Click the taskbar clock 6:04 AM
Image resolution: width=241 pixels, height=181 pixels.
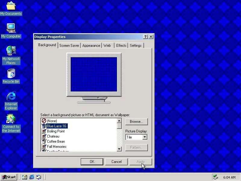coord(229,177)
